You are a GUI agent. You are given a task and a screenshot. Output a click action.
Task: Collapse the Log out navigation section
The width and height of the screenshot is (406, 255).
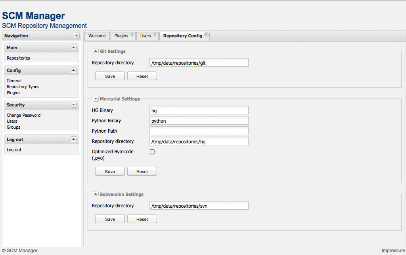pos(73,139)
